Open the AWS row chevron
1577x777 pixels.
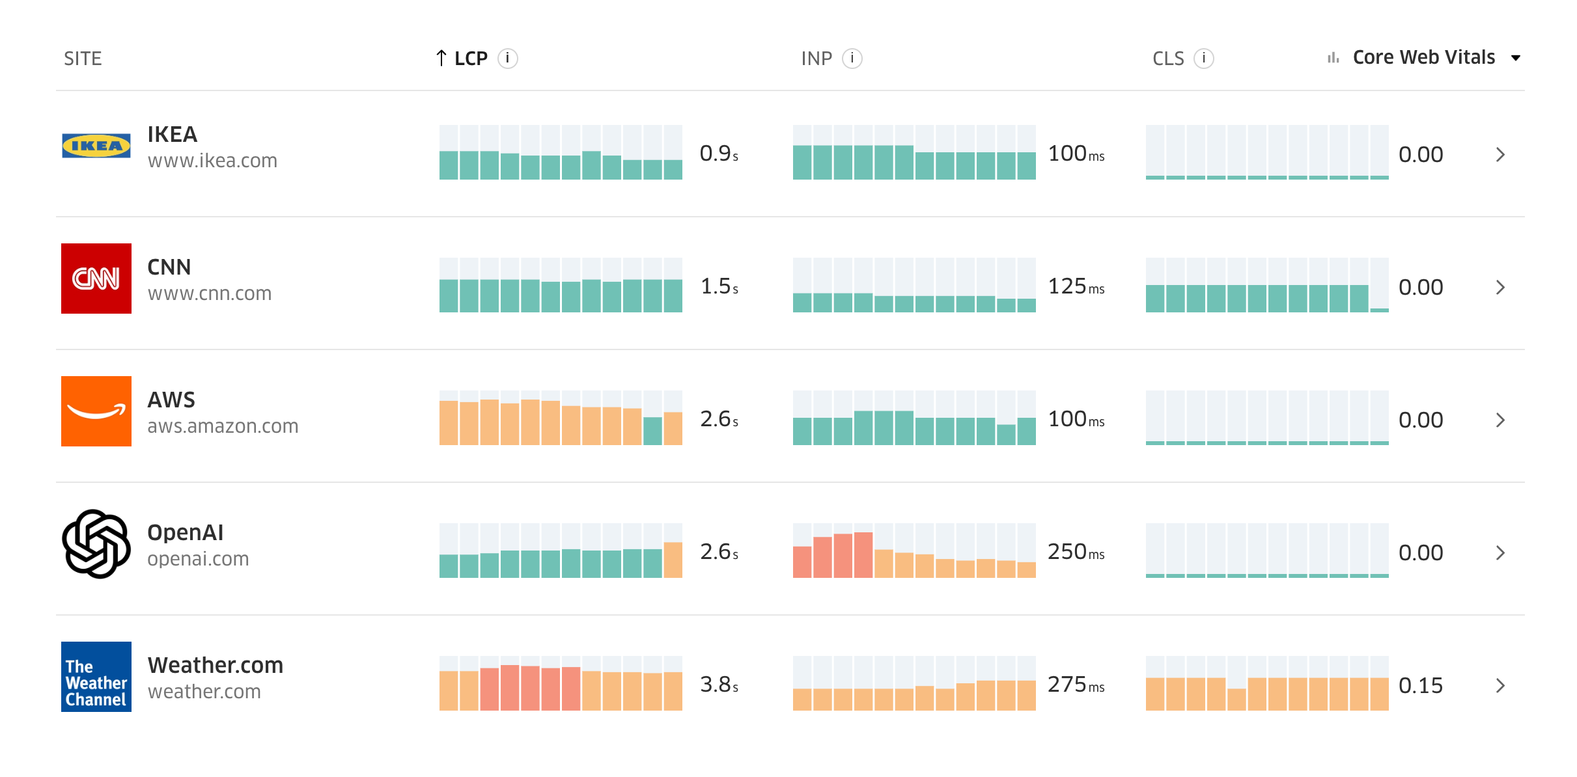tap(1500, 420)
